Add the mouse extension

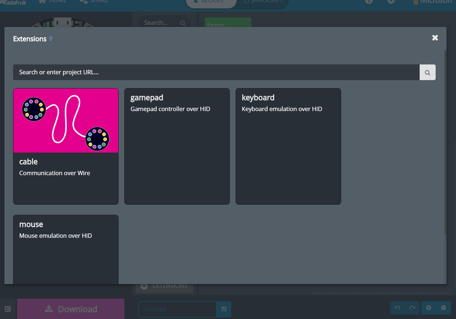pos(66,249)
